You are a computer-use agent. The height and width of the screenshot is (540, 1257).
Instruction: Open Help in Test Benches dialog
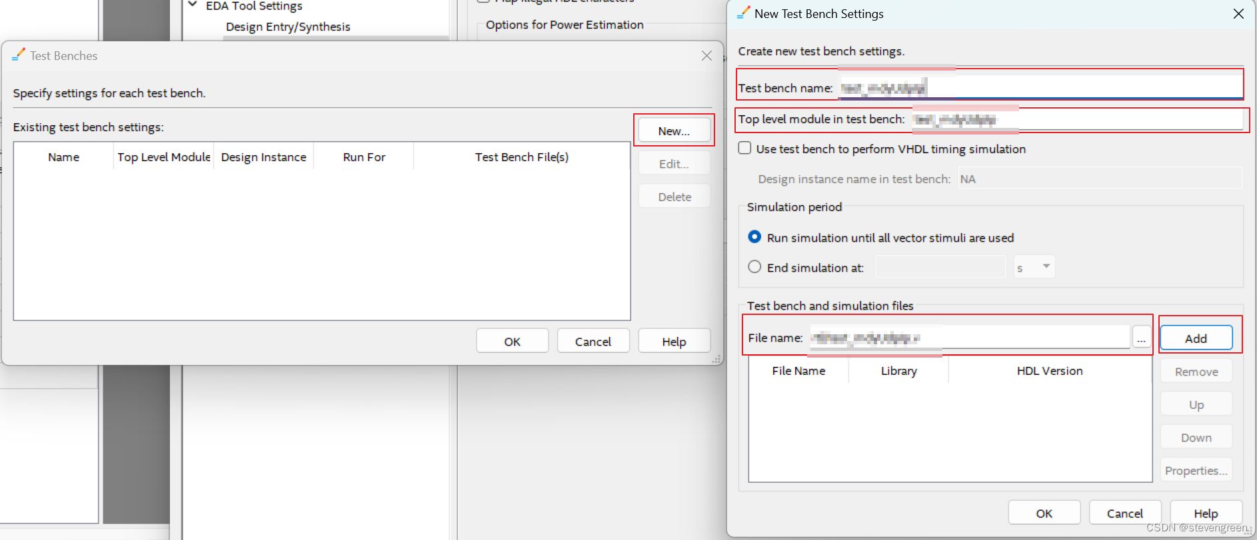(674, 341)
